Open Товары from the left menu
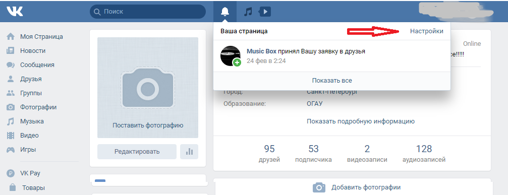The height and width of the screenshot is (195, 508). pyautogui.click(x=33, y=187)
